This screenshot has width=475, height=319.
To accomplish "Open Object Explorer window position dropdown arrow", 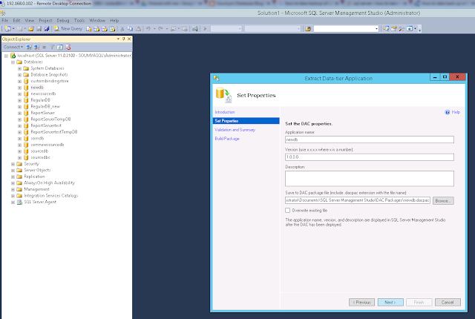I will (x=118, y=39).
